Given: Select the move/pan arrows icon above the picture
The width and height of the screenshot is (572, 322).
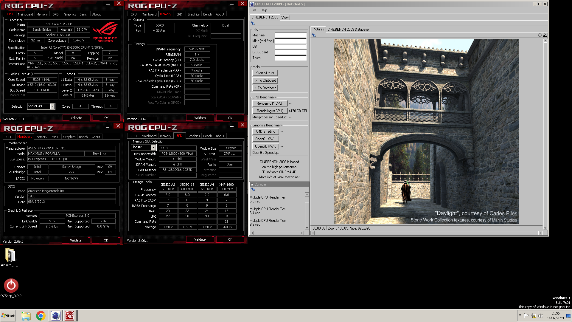Looking at the screenshot, I should point(540,35).
